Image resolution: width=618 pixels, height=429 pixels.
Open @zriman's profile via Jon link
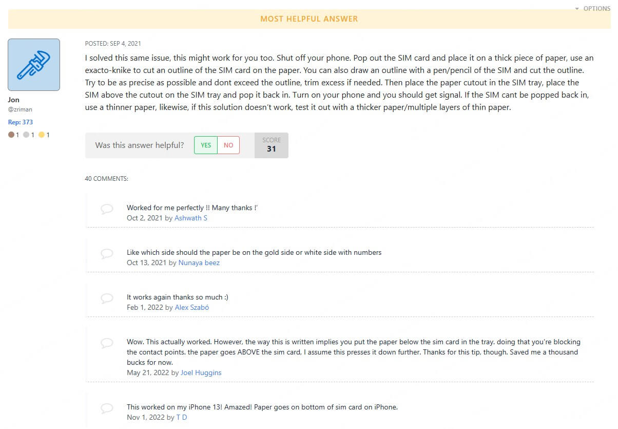(x=13, y=100)
